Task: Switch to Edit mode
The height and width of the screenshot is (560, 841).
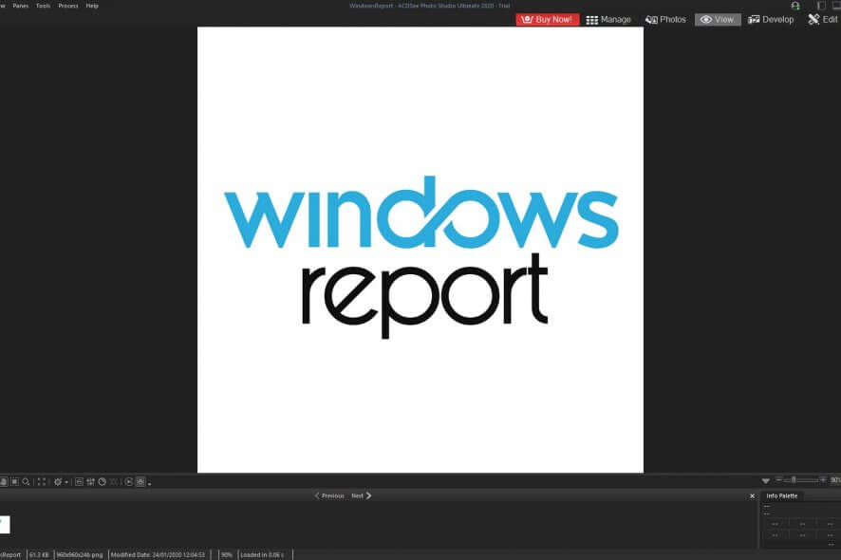Action: coord(823,19)
